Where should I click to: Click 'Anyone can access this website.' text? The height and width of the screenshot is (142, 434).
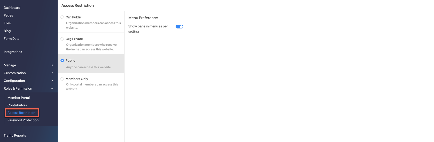point(89,67)
